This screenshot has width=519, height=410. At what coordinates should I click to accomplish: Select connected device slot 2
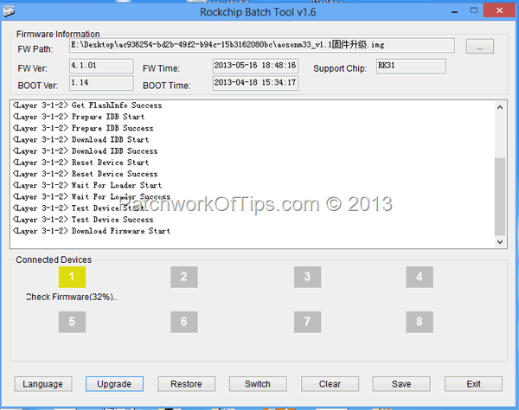(x=184, y=277)
